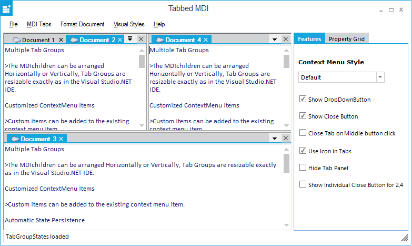Open the Visual Styles menu
The width and height of the screenshot is (412, 246).
point(129,24)
